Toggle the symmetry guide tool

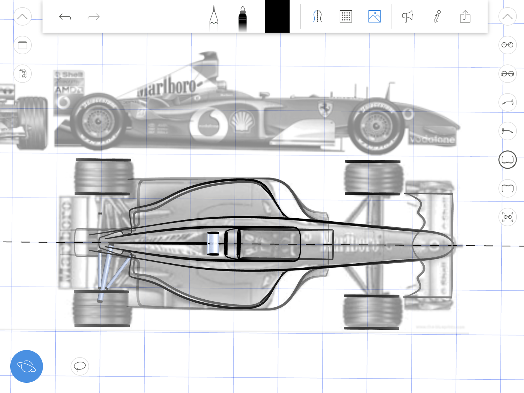pos(317,17)
